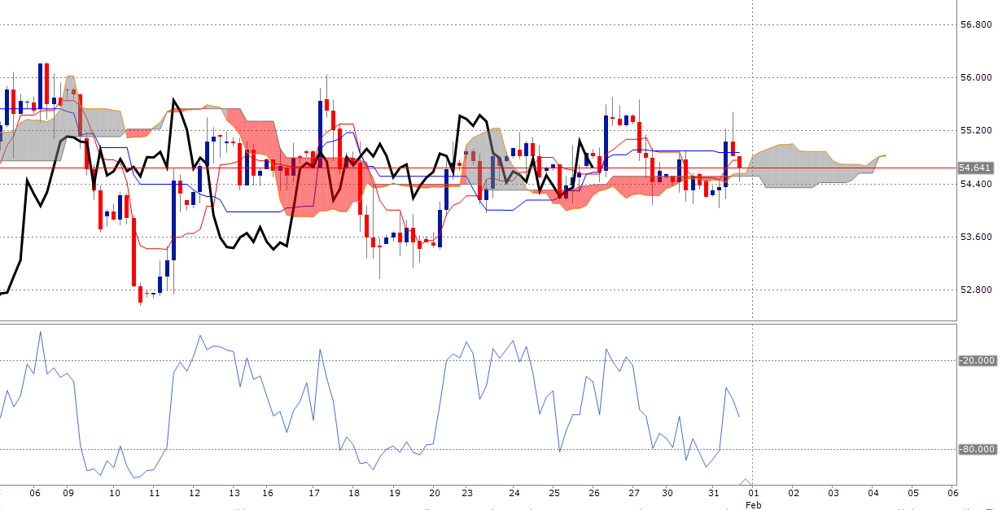Click the 55.200 price axis label
The height and width of the screenshot is (510, 1002).
(x=974, y=130)
